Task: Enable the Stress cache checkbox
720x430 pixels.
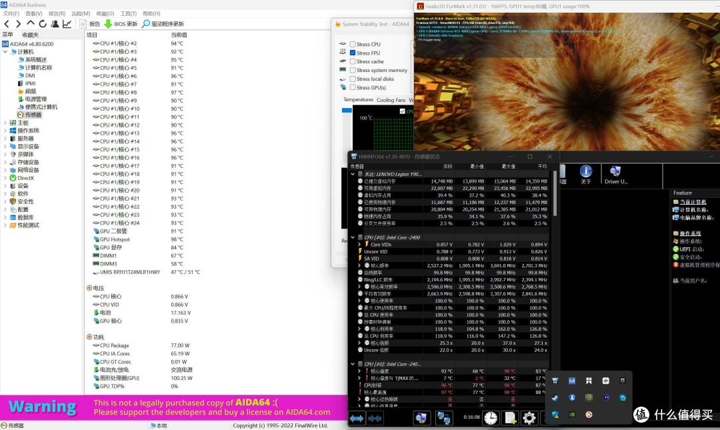Action: (353, 61)
